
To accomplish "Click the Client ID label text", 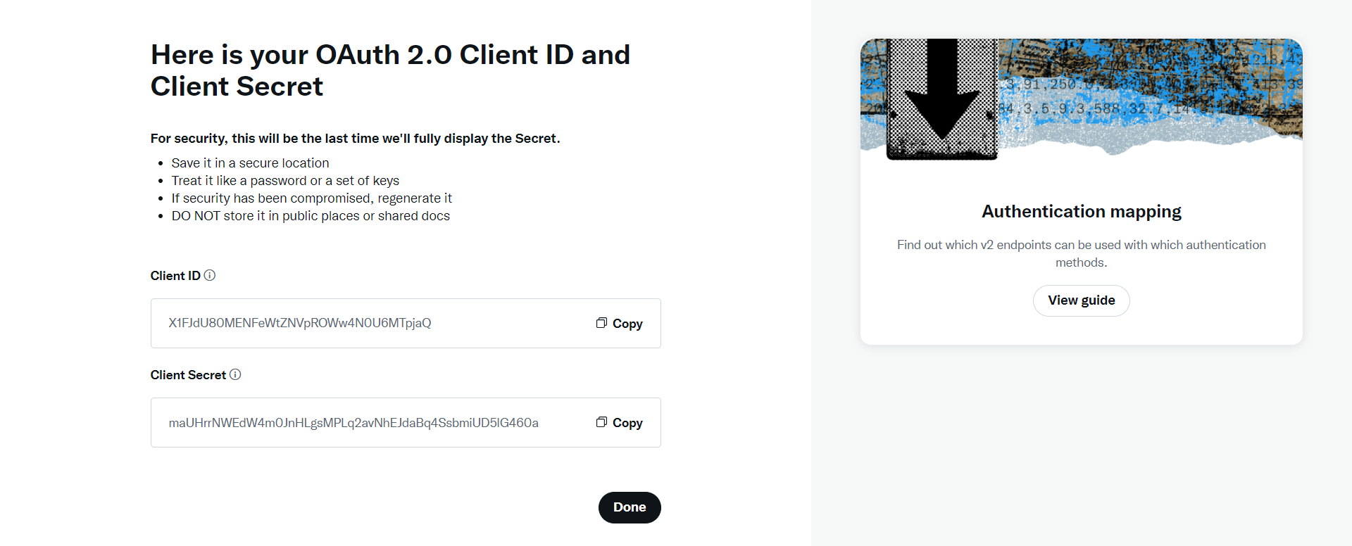I will coord(175,276).
